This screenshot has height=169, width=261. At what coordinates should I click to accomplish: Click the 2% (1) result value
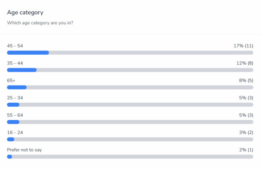click(246, 150)
